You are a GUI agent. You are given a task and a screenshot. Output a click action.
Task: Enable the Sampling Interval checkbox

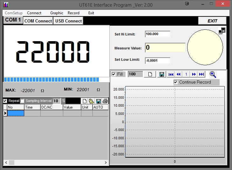[22, 101]
